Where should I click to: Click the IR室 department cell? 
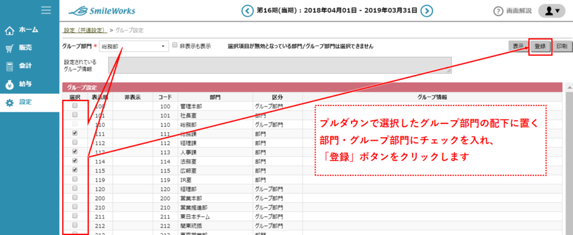[215, 180]
